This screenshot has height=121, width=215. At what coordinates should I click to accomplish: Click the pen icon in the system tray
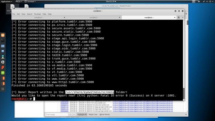coord(204,1)
